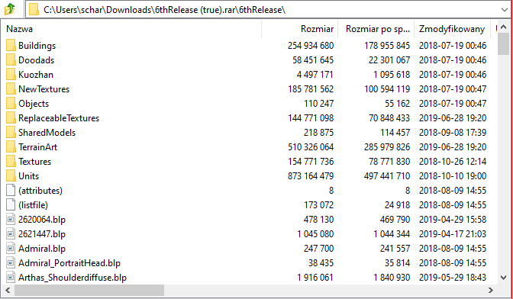The width and height of the screenshot is (513, 299).
Task: Select the Buildings name text
Action: point(37,46)
